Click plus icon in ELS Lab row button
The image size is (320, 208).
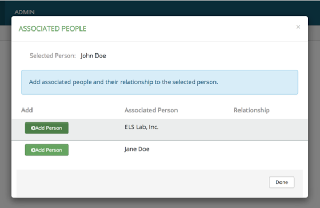33,128
